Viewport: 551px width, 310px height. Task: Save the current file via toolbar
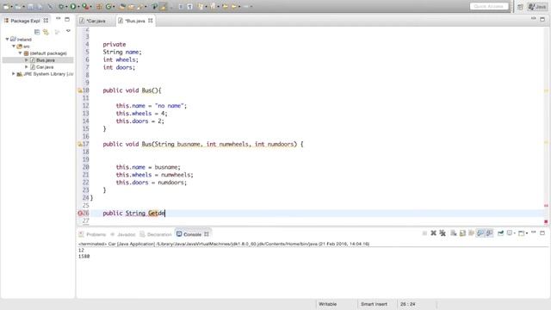tap(31, 6)
